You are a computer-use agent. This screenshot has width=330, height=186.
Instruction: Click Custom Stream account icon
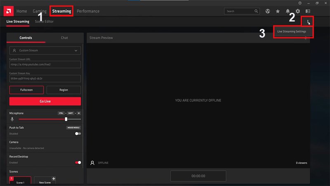(x=14, y=50)
